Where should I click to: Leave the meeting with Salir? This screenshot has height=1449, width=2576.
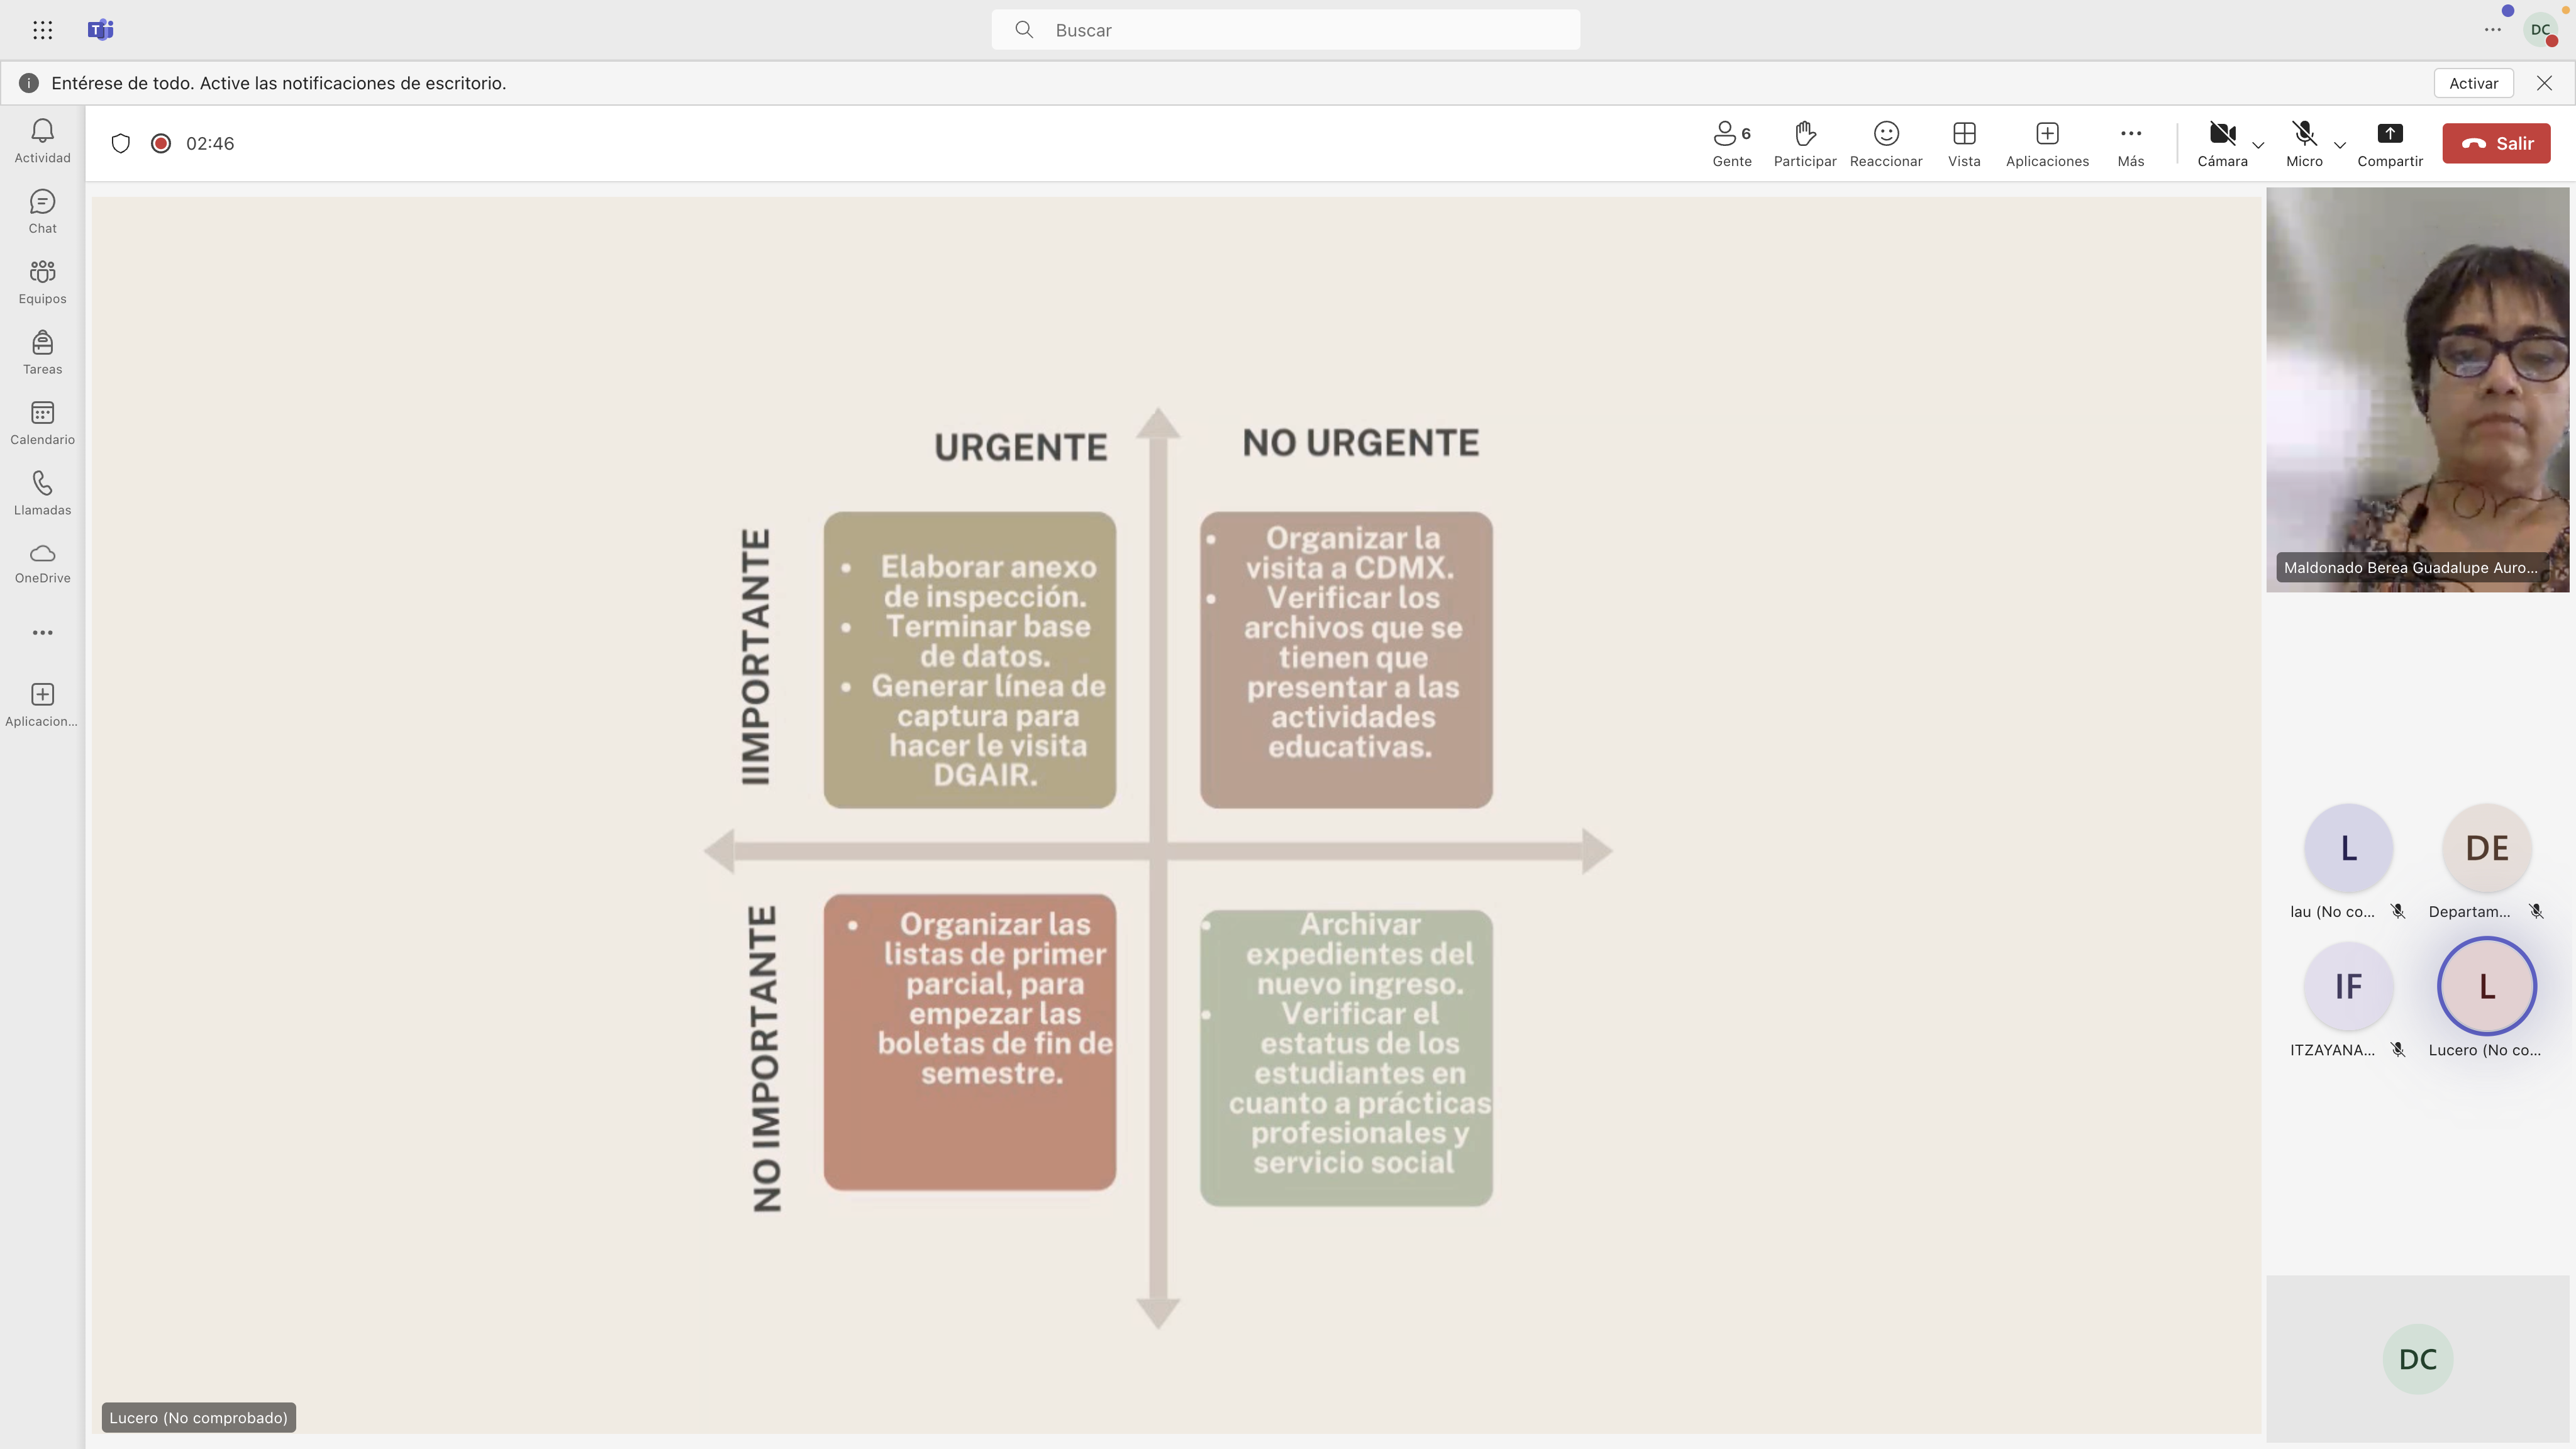tap(2496, 143)
